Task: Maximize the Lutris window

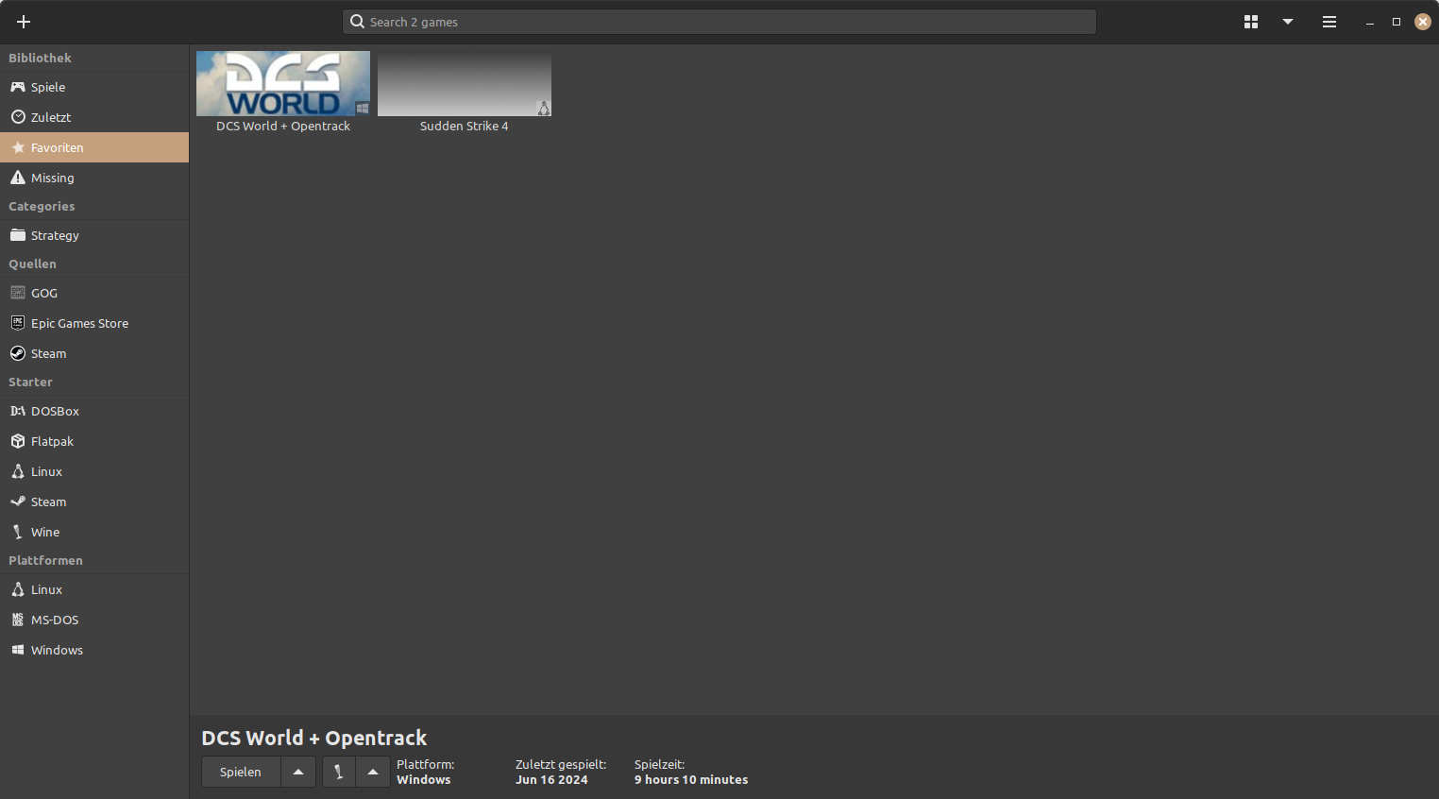Action: pyautogui.click(x=1397, y=22)
